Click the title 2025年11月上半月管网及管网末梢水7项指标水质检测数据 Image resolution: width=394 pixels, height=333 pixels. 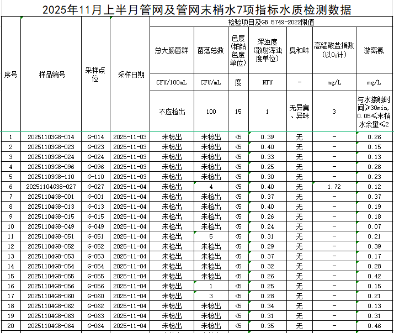(197, 10)
